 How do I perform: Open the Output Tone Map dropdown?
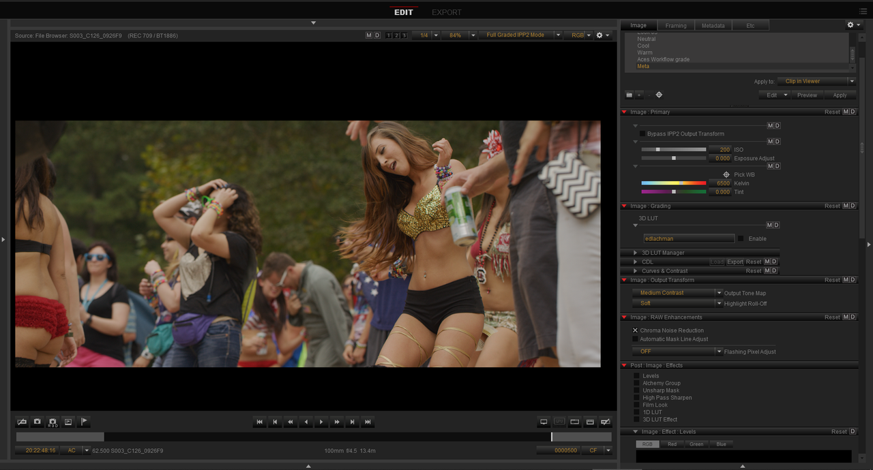tap(677, 293)
